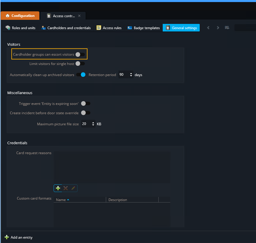Click the Configuration home icon

coord(8,16)
